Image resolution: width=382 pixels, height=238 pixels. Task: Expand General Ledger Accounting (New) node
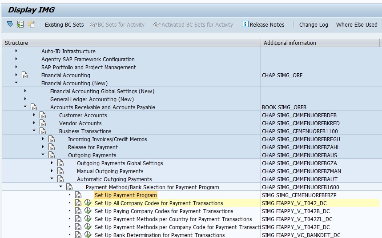pyautogui.click(x=25, y=99)
